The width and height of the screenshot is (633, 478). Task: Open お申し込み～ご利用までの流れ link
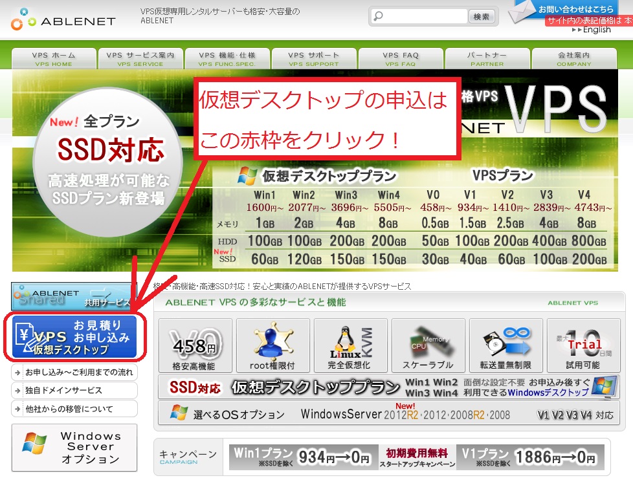tap(74, 373)
